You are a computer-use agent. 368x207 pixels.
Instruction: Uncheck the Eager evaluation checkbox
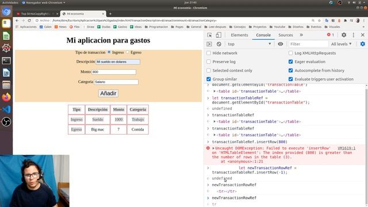pyautogui.click(x=290, y=62)
